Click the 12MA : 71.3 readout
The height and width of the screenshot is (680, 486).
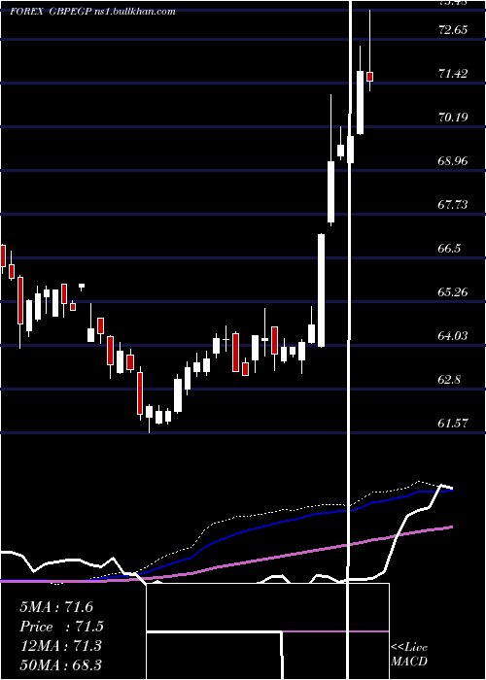tap(60, 646)
